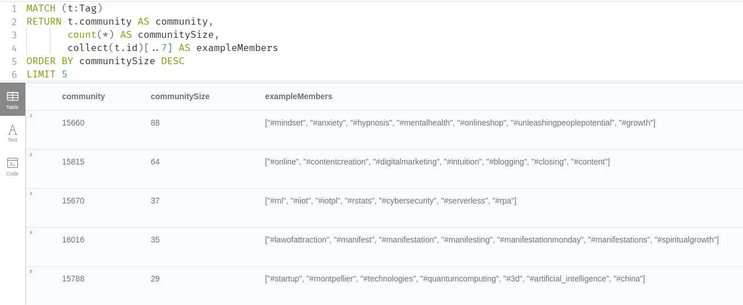Select the exampleMembers list containing #lawofattraction

click(x=492, y=240)
